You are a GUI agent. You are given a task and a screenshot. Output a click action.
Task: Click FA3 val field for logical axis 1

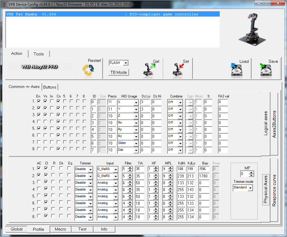[x=223, y=102]
